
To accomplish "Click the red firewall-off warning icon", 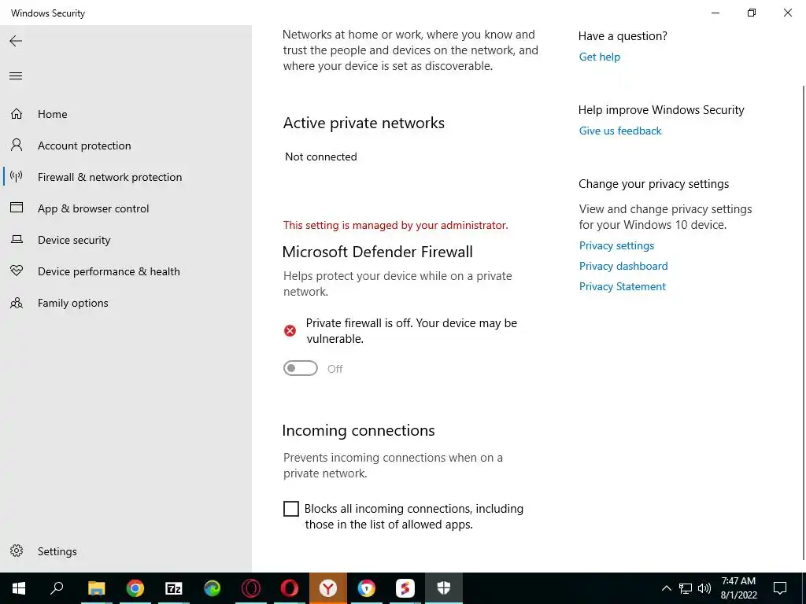I will 290,331.
